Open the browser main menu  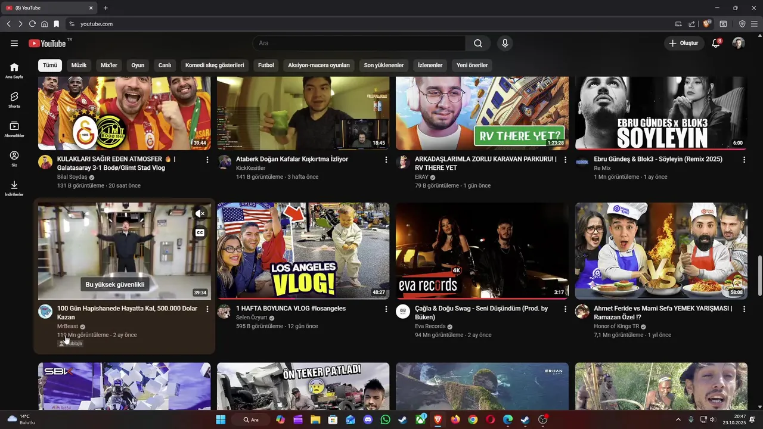point(755,24)
